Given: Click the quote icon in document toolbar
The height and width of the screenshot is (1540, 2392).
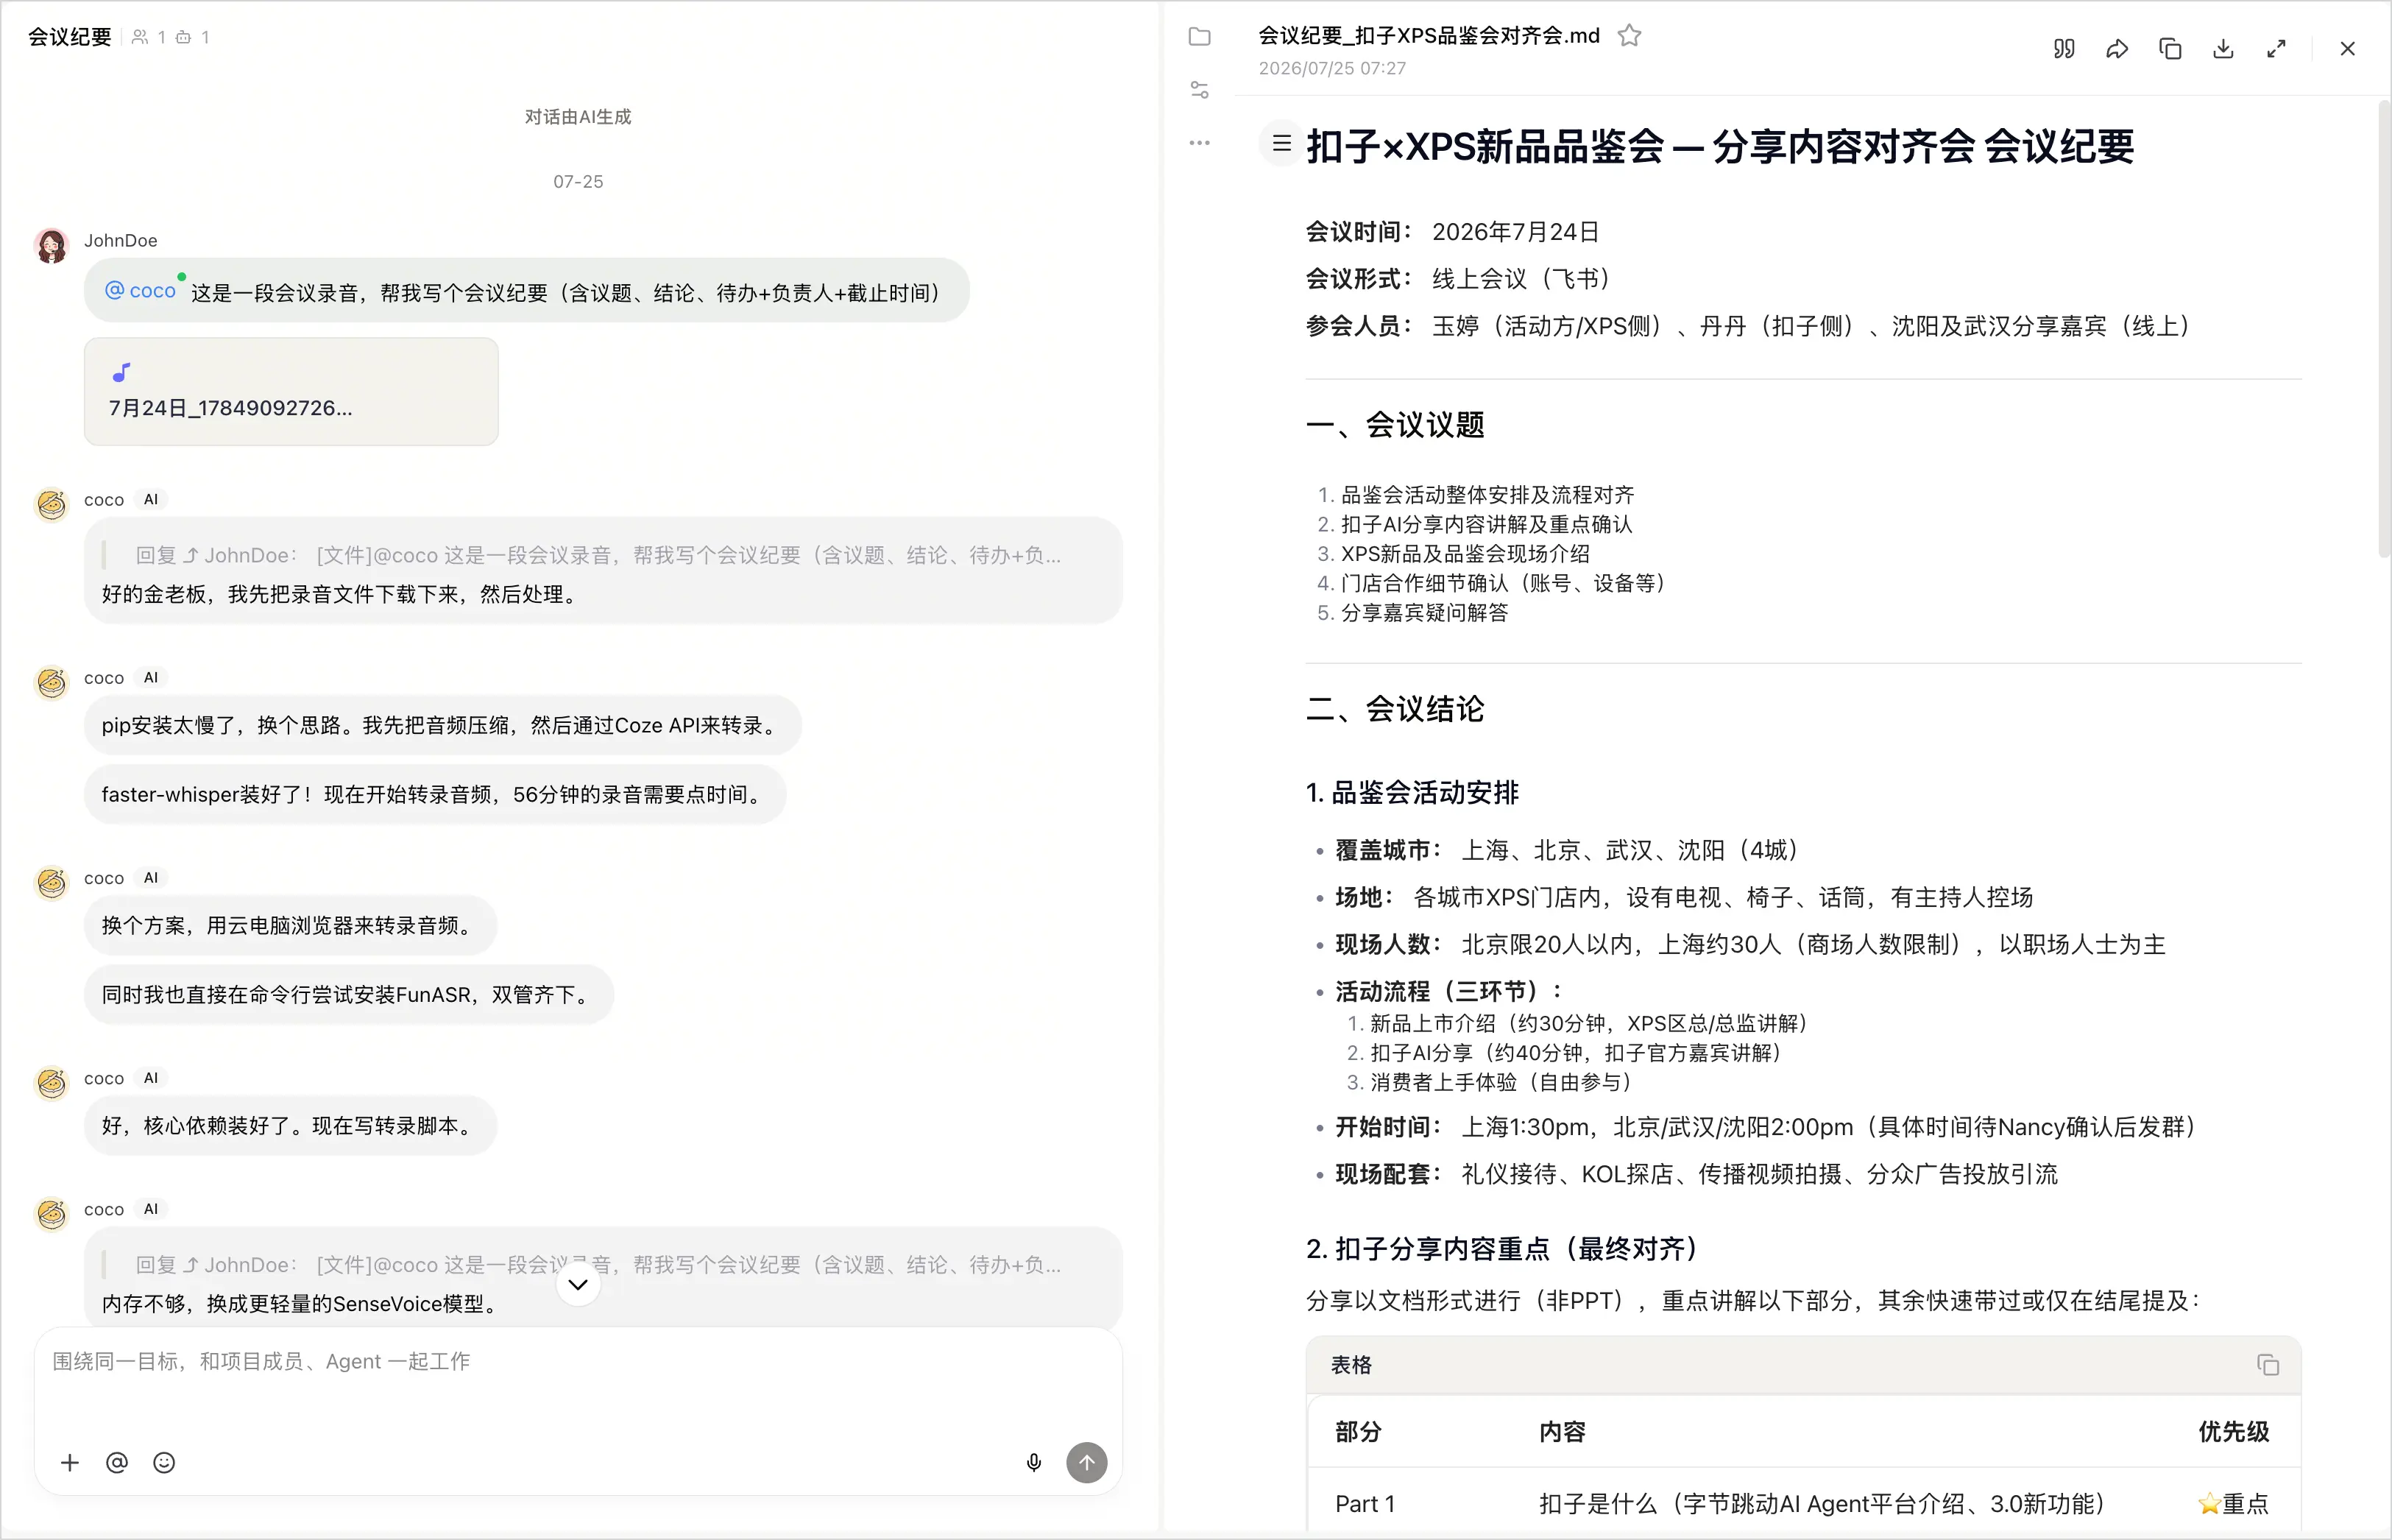Looking at the screenshot, I should point(2063,49).
